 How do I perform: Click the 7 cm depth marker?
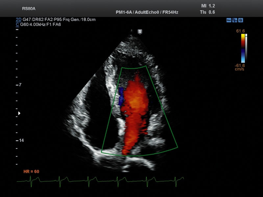[20, 85]
